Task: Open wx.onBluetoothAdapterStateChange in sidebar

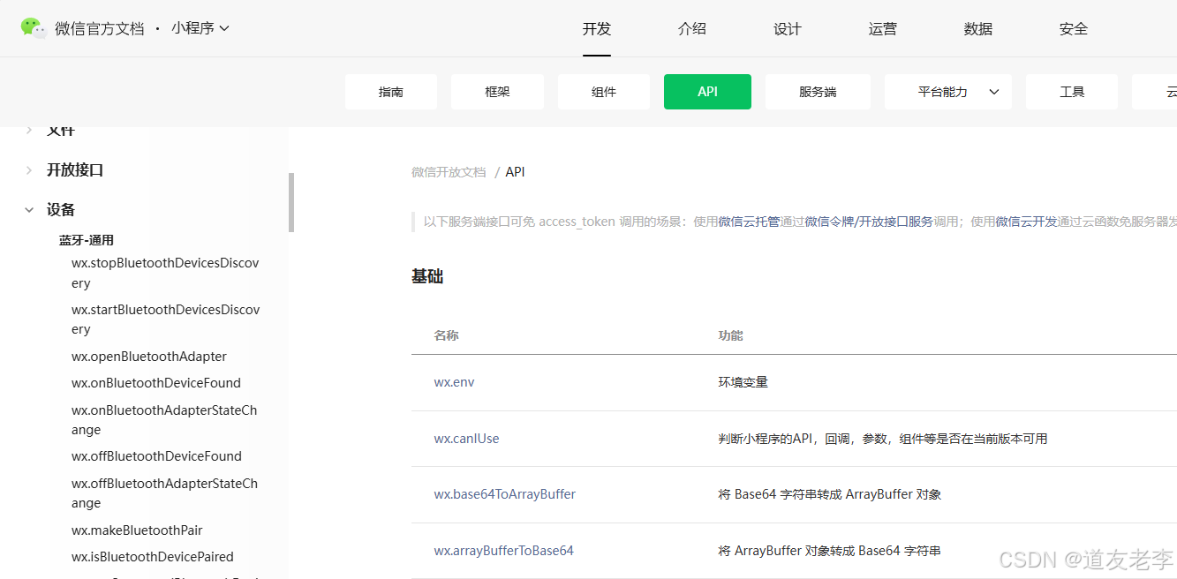Action: point(164,419)
